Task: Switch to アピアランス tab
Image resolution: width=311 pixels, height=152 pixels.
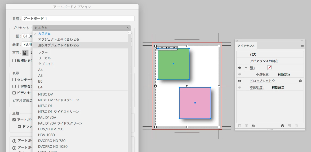Action: coord(246,46)
